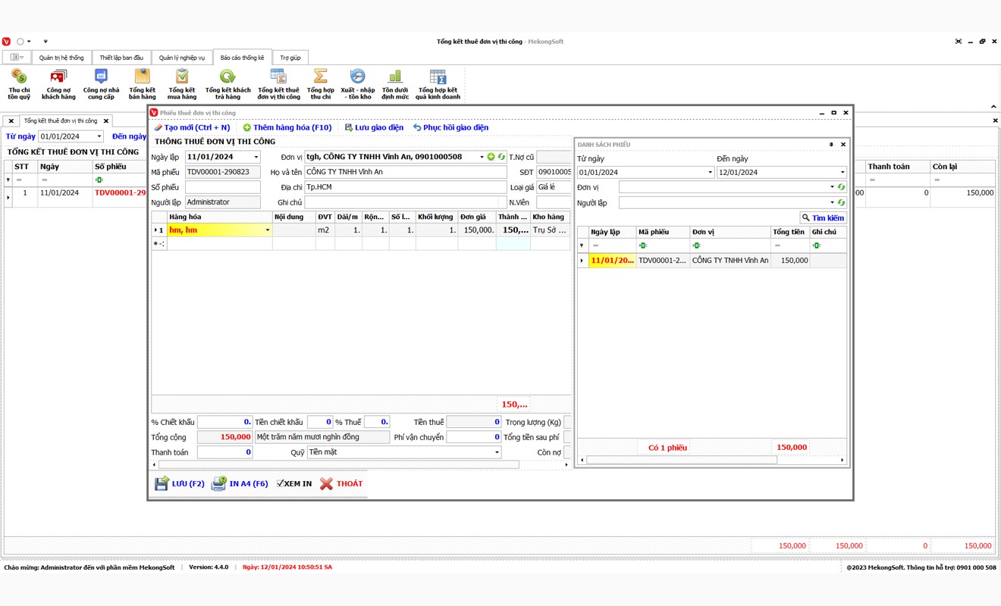The image size is (1001, 606).
Task: Click green add icon beside Đơn vị field
Action: [x=491, y=157]
